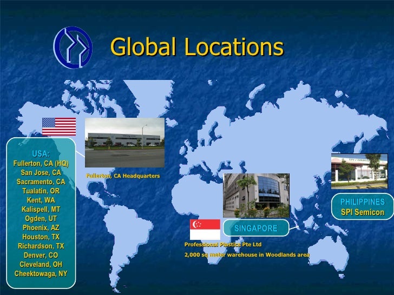Click the Global Locations title
The image size is (394, 295).
197,46
